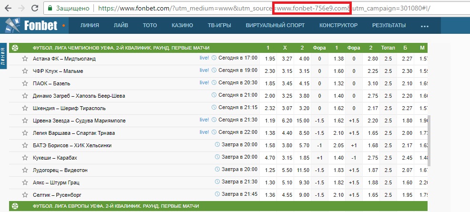This screenshot has width=470, height=212.
Task: Open live! for Легия Варшава – Спартак Трнава
Action: [204, 132]
